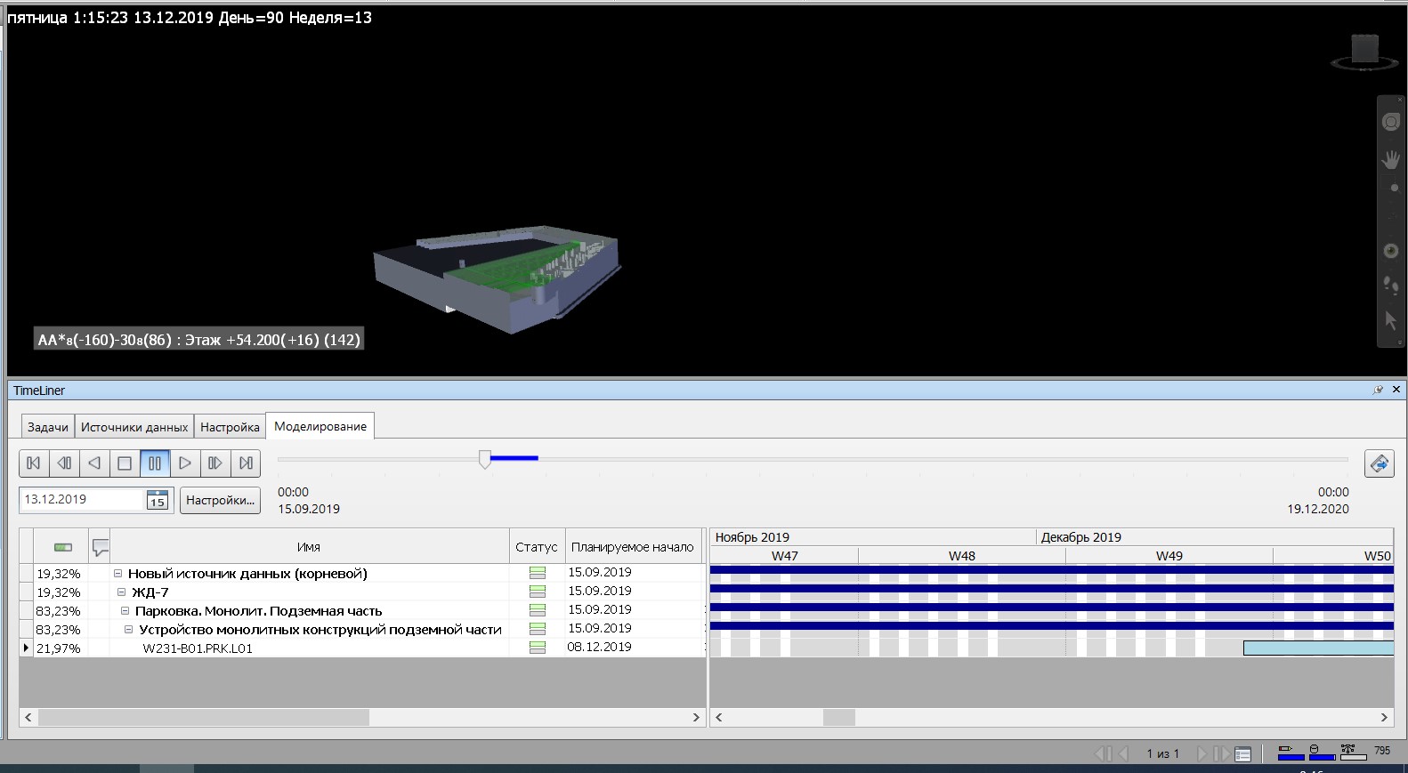Viewport: 1408px width, 773px height.
Task: Click task list scrollbar left arrow
Action: coord(28,717)
